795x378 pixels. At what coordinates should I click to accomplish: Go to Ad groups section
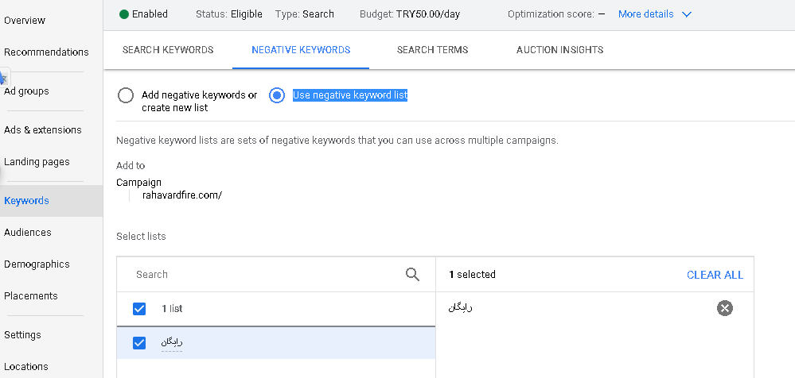26,91
